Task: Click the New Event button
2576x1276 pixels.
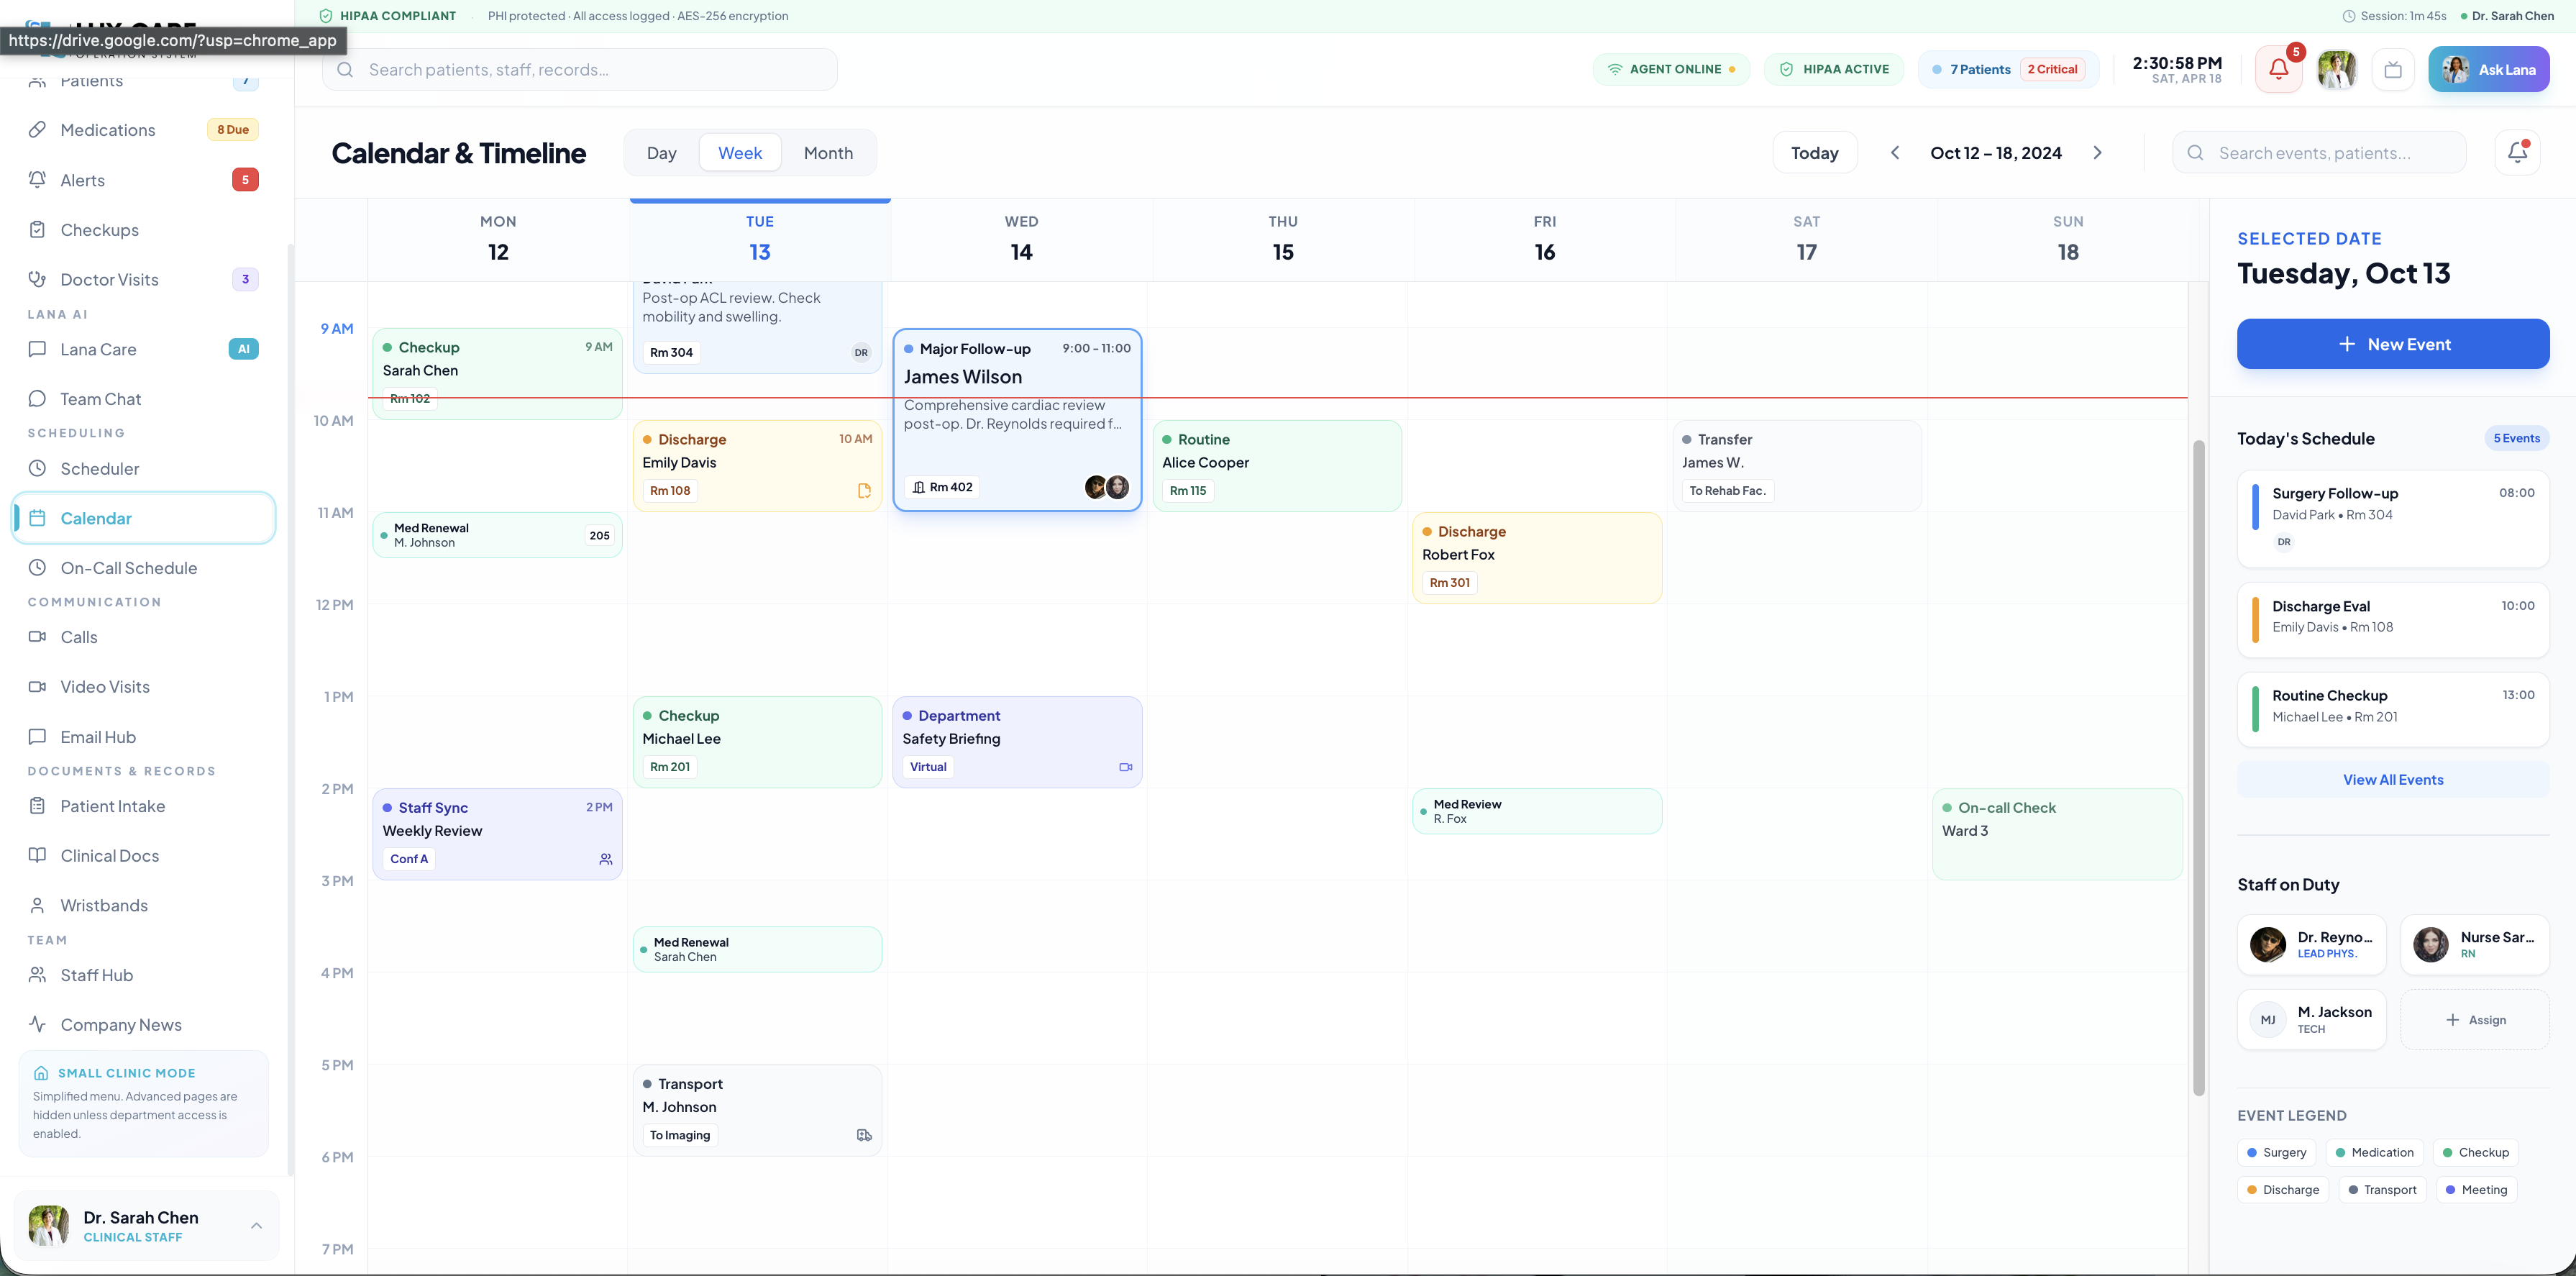Action: coord(2392,344)
